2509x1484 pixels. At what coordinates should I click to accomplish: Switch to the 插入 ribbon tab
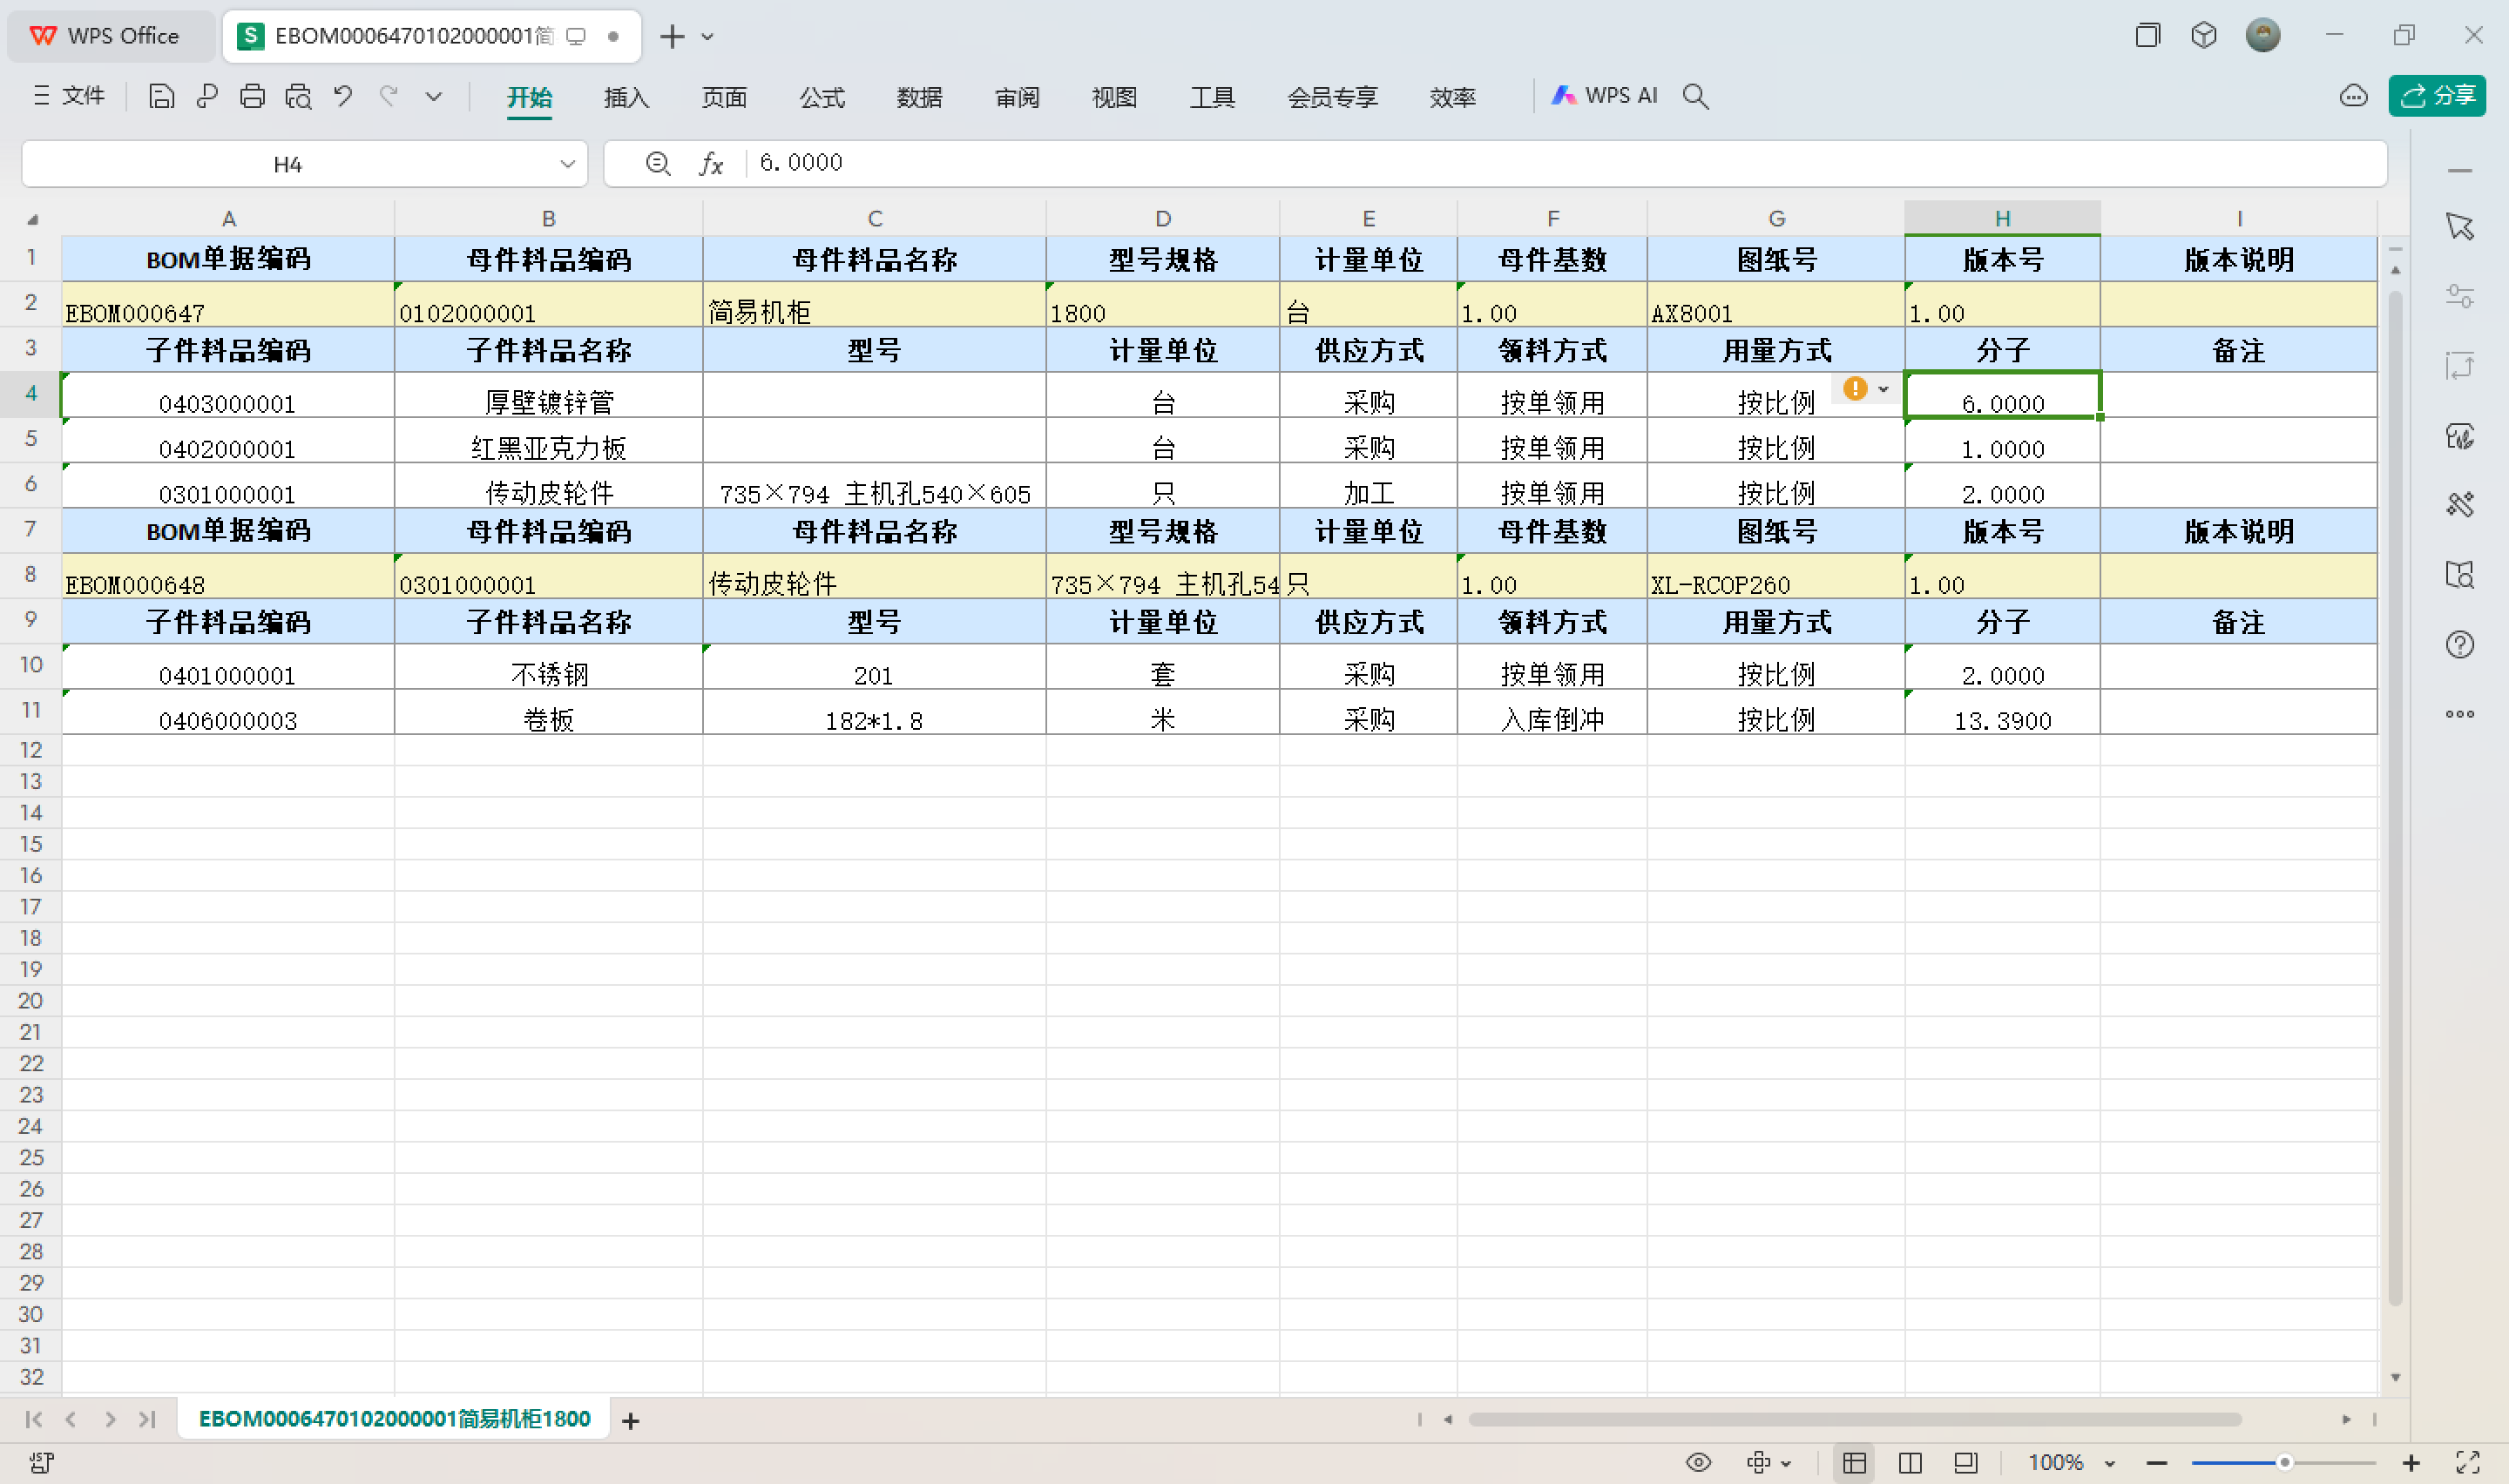tap(626, 97)
